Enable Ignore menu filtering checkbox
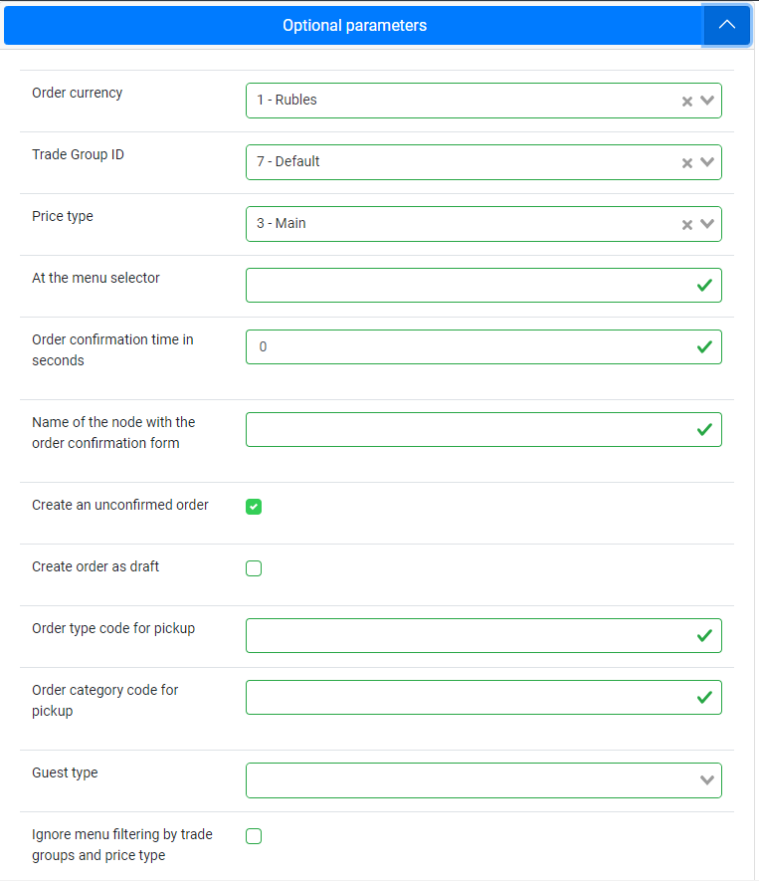The height and width of the screenshot is (881, 759). (254, 836)
